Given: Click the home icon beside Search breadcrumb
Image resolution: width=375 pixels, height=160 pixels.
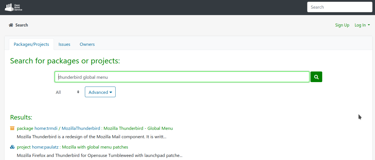Looking at the screenshot, I should click(11, 25).
